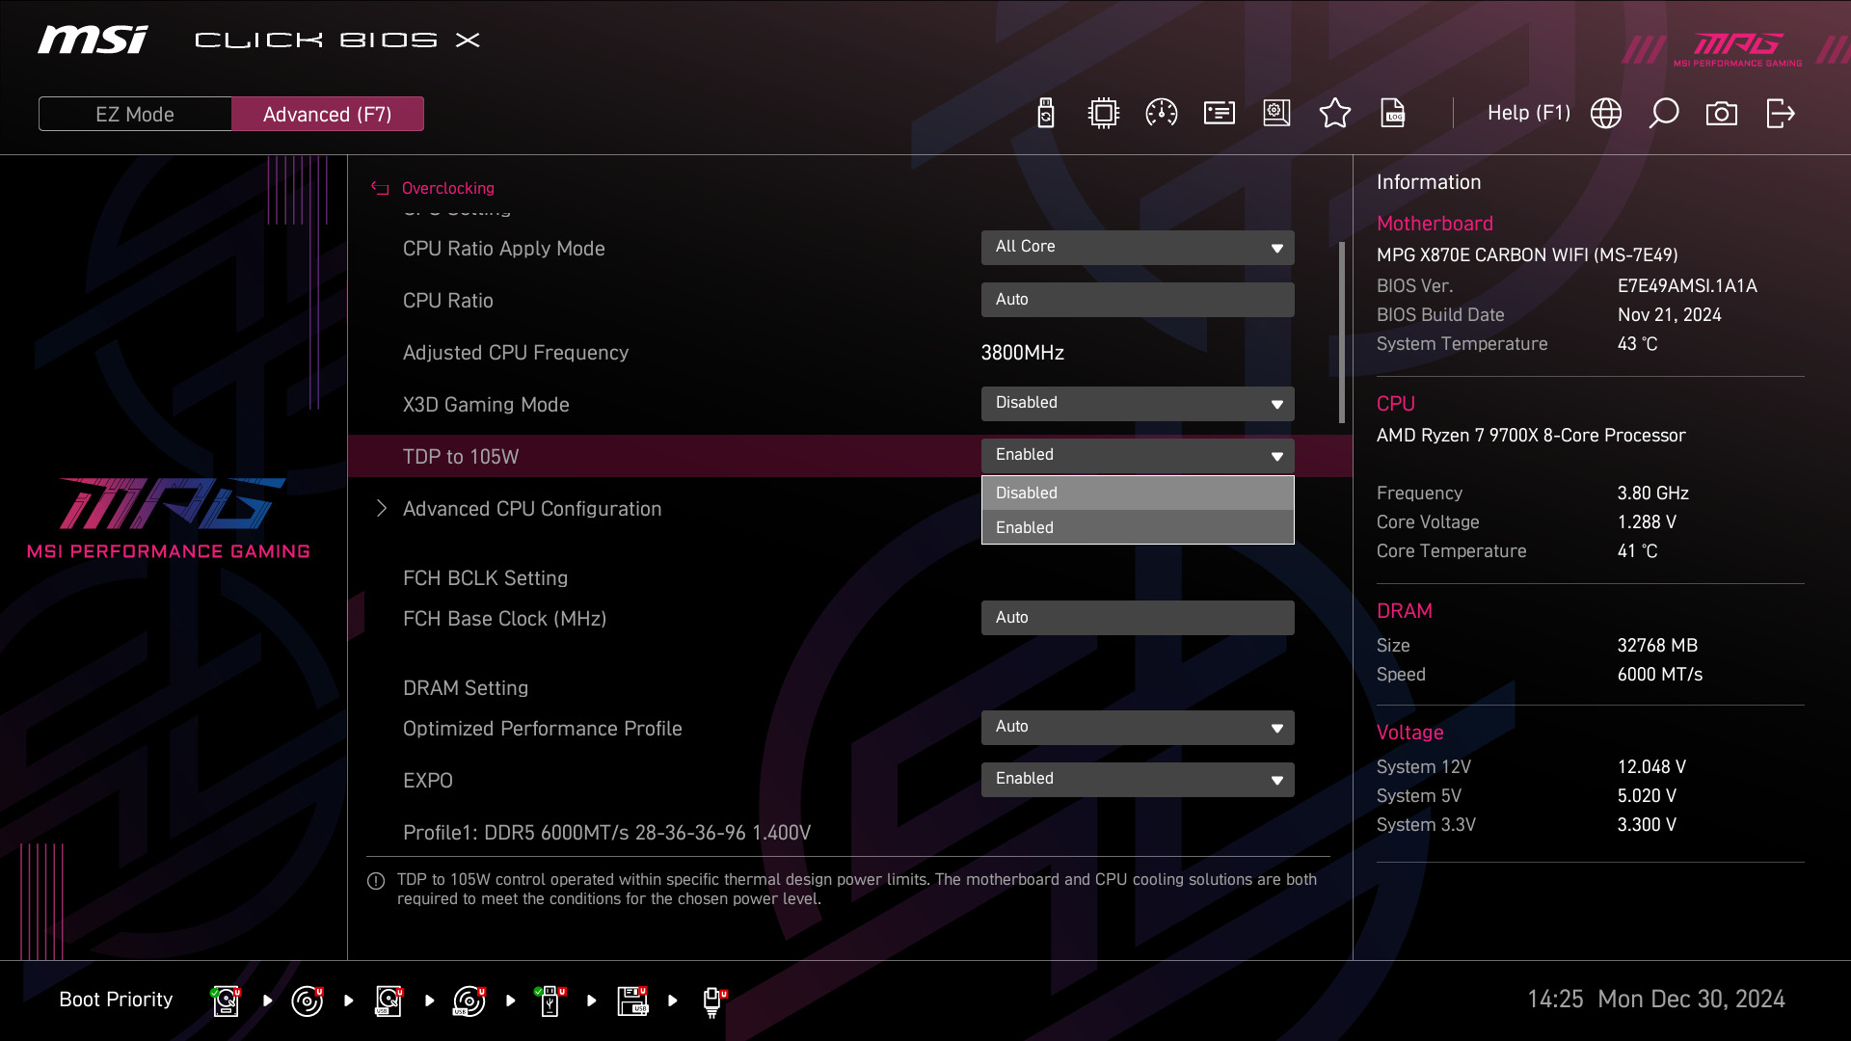This screenshot has height=1041, width=1851.
Task: Select the USB floppy boot device icon
Action: click(632, 1001)
